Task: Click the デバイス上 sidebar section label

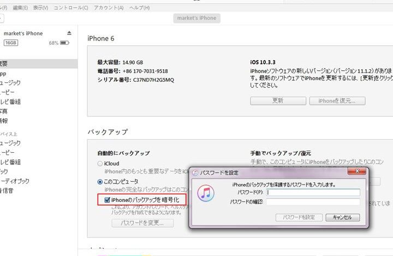Action: coord(9,134)
